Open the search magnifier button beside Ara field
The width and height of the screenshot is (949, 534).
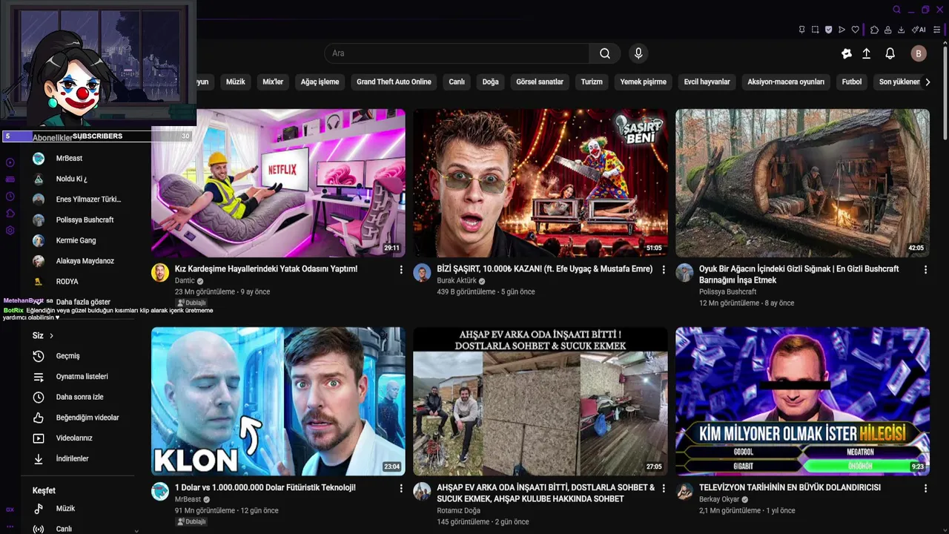point(605,53)
